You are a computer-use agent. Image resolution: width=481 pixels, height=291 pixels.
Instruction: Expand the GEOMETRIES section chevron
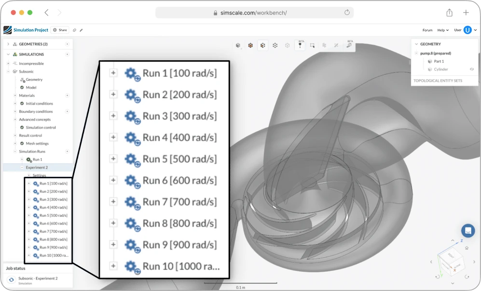[x=8, y=44]
